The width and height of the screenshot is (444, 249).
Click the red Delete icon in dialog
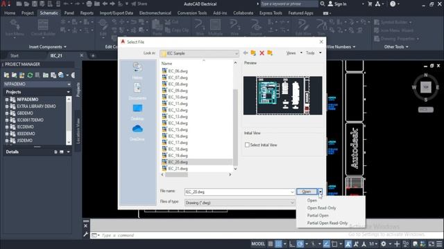[x=262, y=53]
